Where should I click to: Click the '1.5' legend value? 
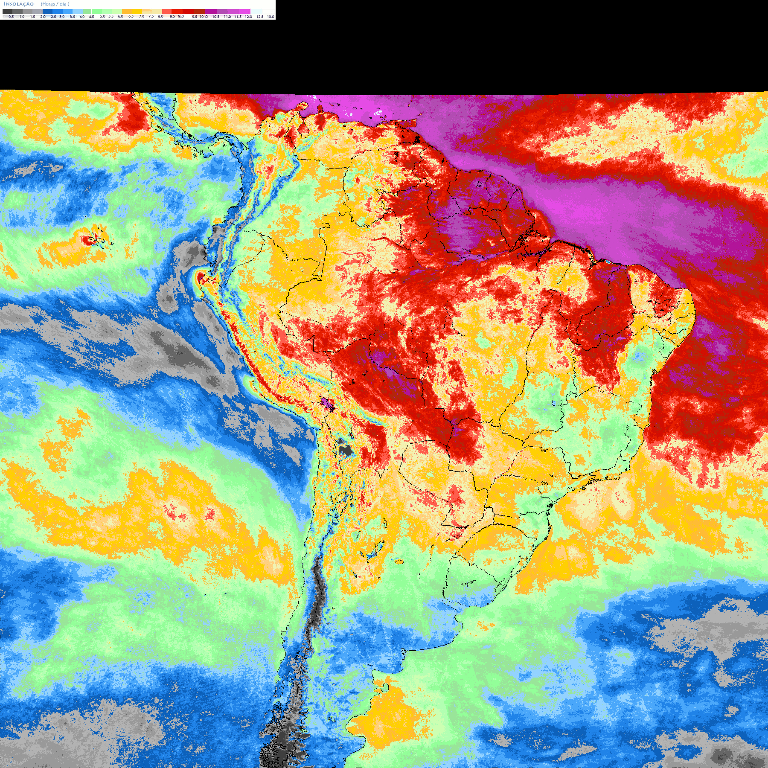pos(32,17)
